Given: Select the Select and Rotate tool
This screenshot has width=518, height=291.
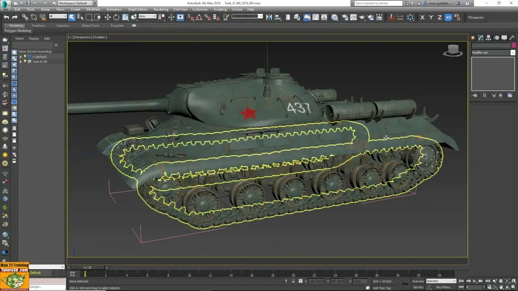Looking at the screenshot, I should [117, 17].
